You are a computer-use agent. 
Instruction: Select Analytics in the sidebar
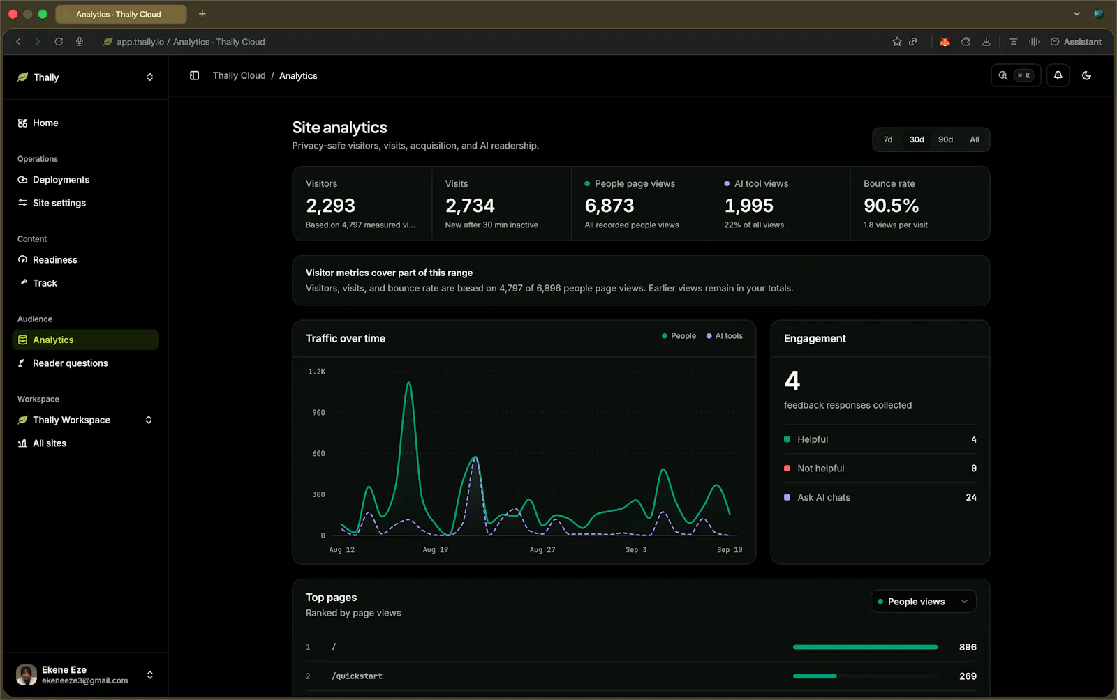[x=86, y=340]
